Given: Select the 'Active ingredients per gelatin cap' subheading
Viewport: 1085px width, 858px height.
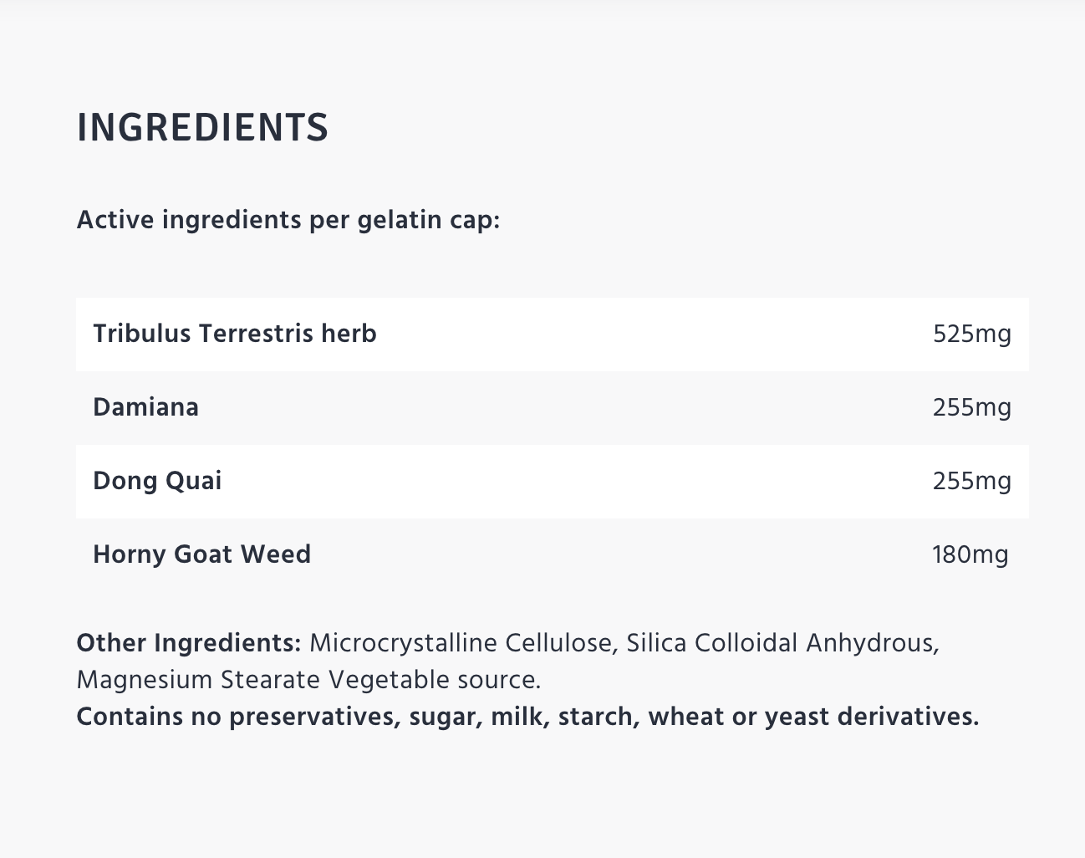Looking at the screenshot, I should 288,220.
